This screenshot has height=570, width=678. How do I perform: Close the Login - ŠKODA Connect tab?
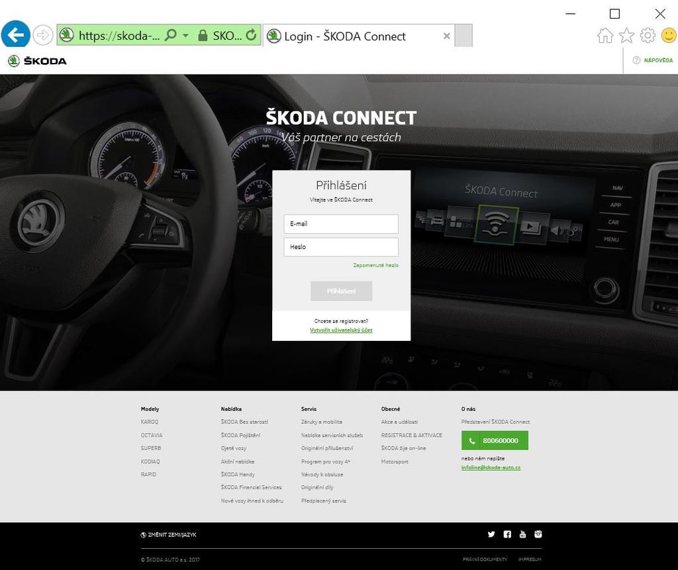[447, 36]
